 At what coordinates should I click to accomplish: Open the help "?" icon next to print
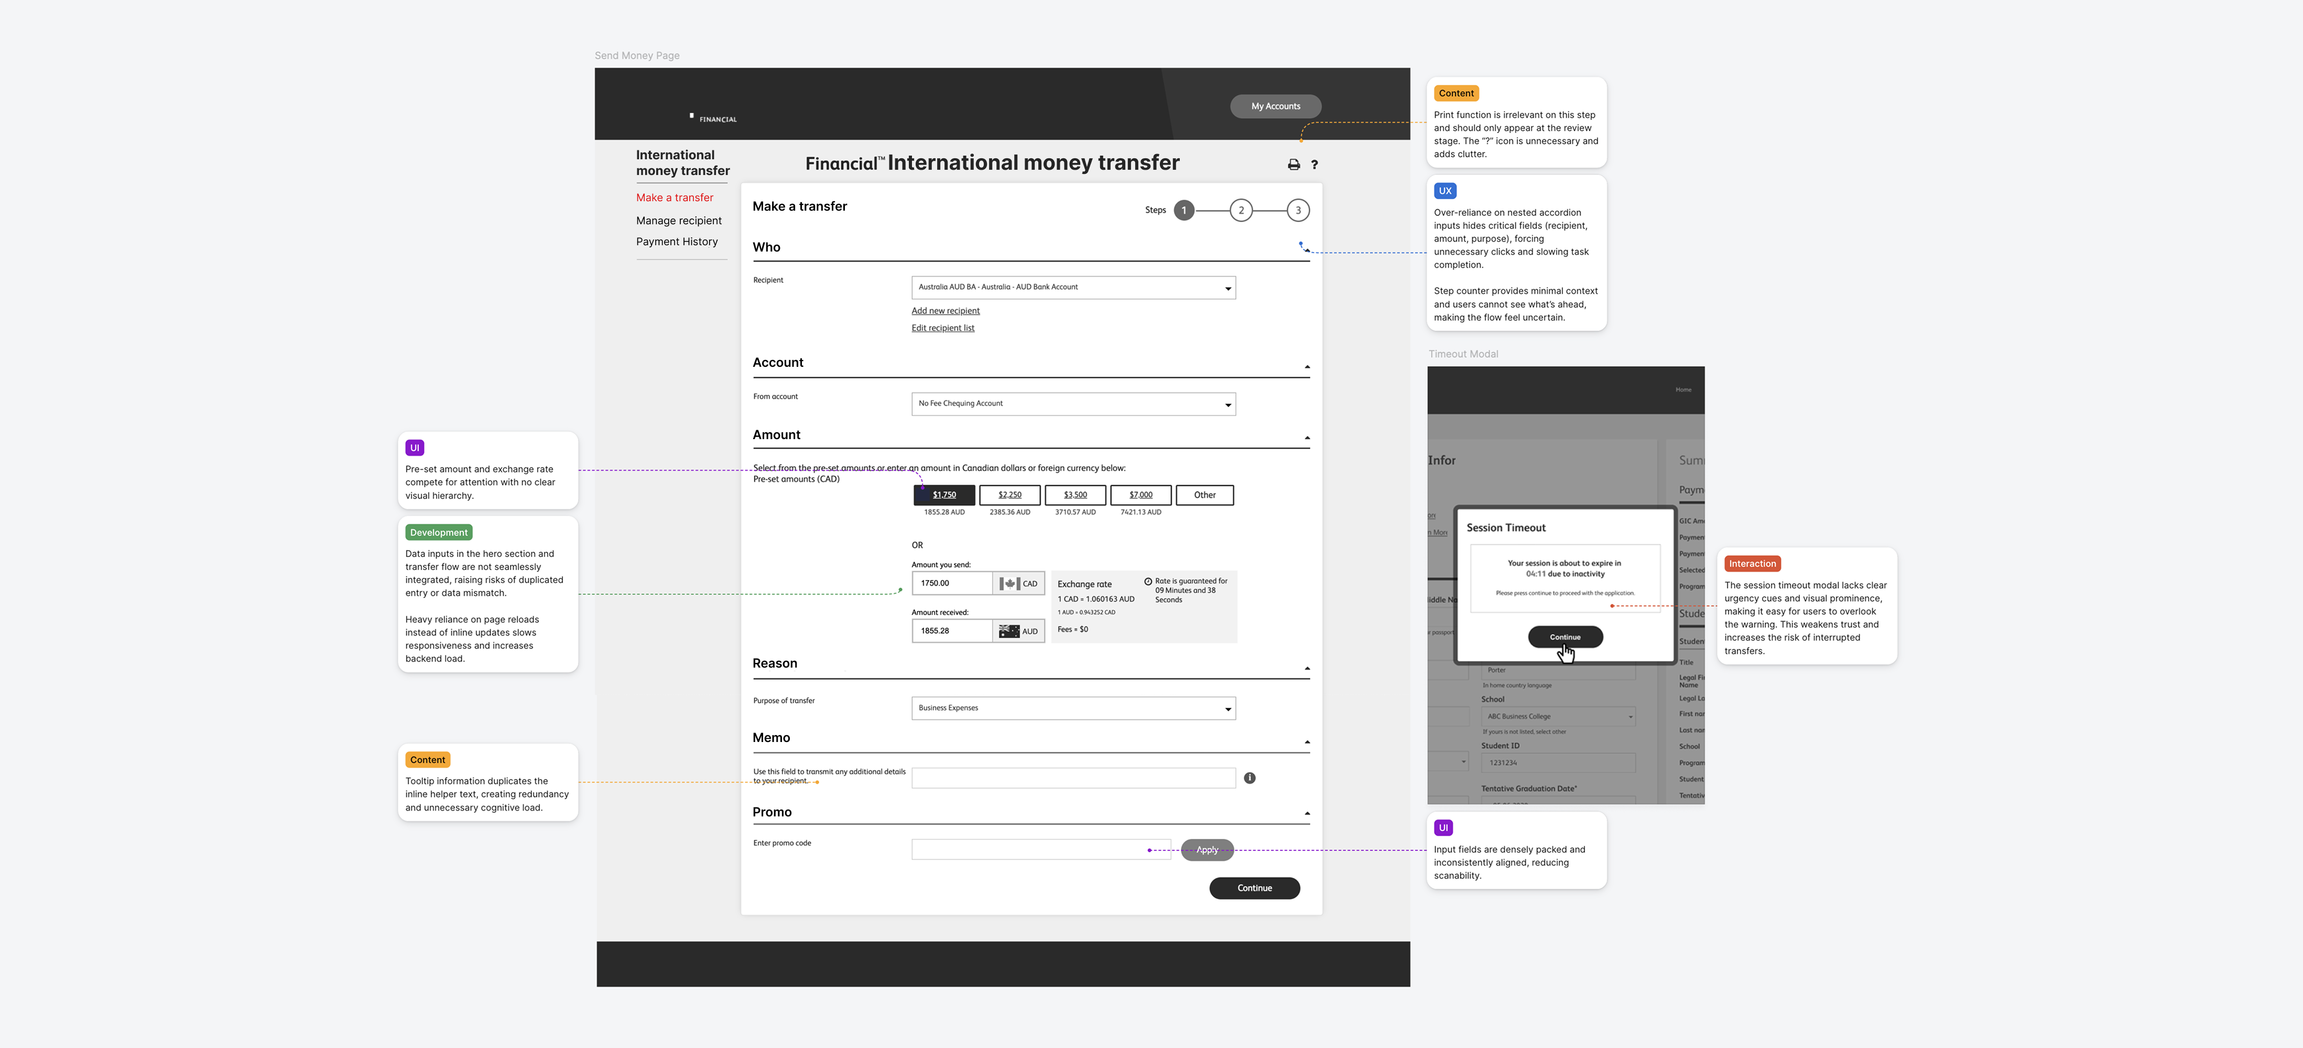click(1314, 165)
